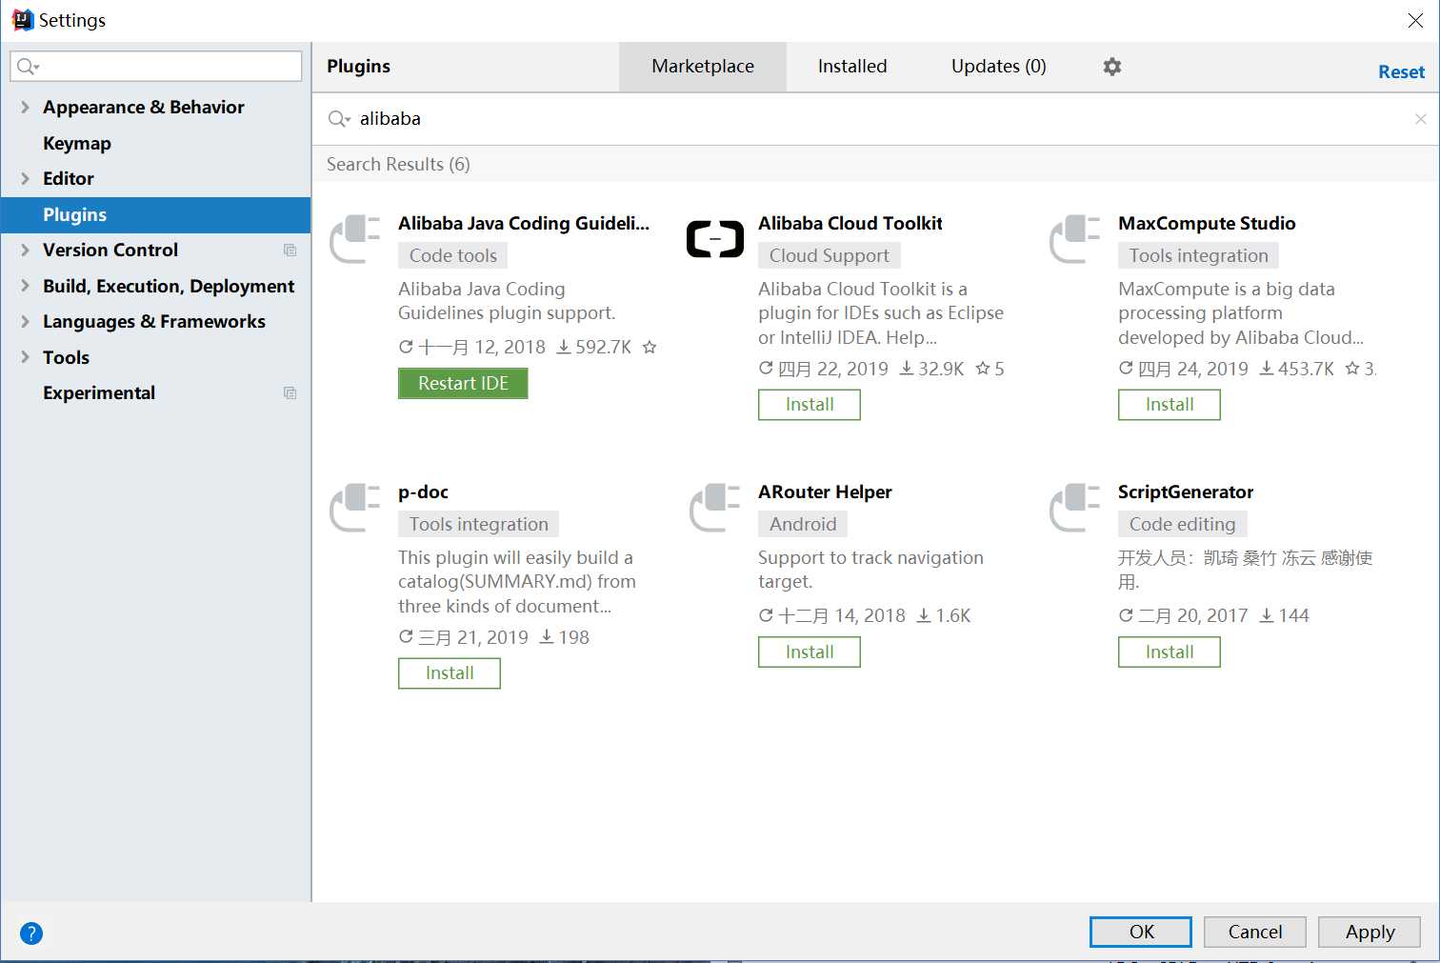Install the ScriptGenerator plugin
1440x963 pixels.
1170,652
